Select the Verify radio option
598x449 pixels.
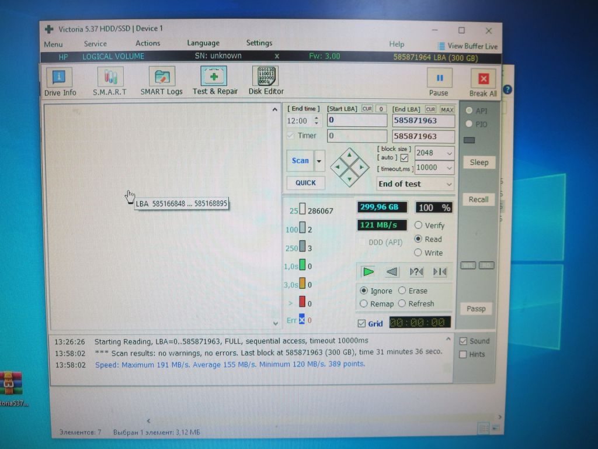(418, 225)
